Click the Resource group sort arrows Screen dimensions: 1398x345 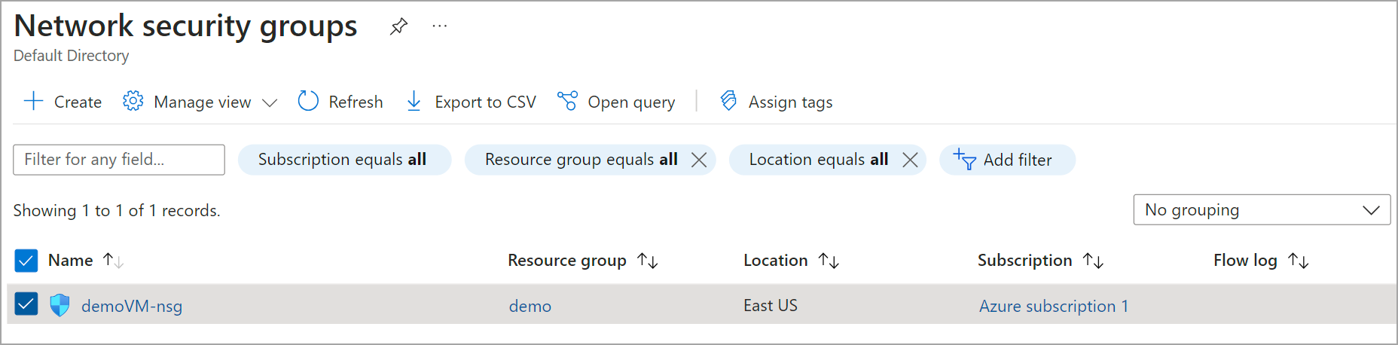tap(648, 261)
